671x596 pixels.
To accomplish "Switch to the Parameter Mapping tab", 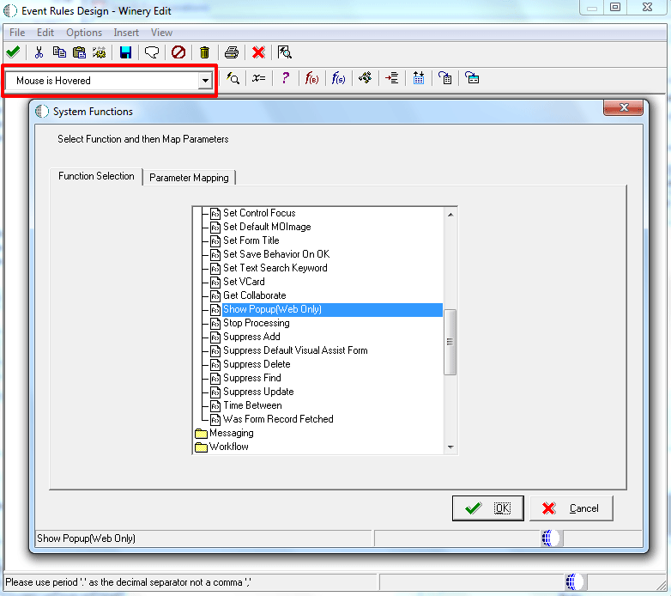I will click(189, 178).
